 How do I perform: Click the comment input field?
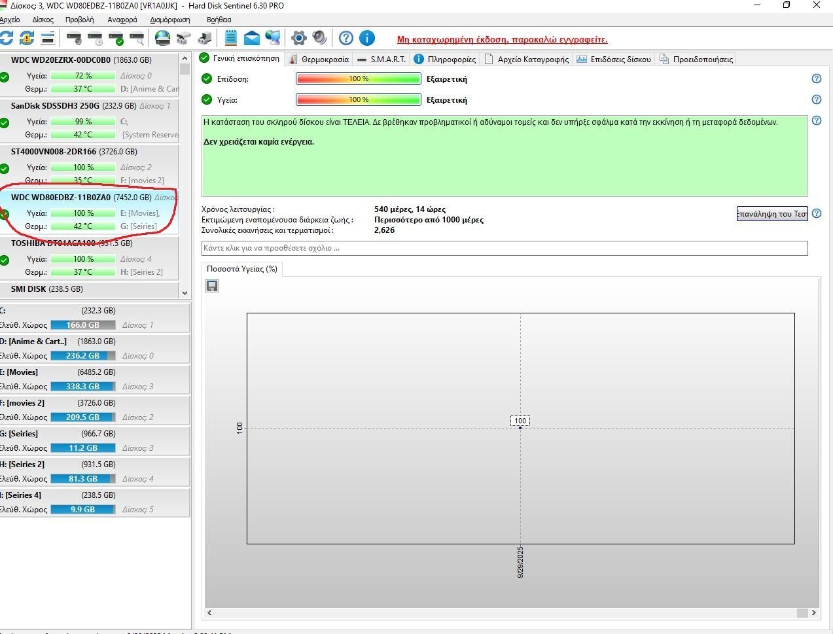(504, 249)
